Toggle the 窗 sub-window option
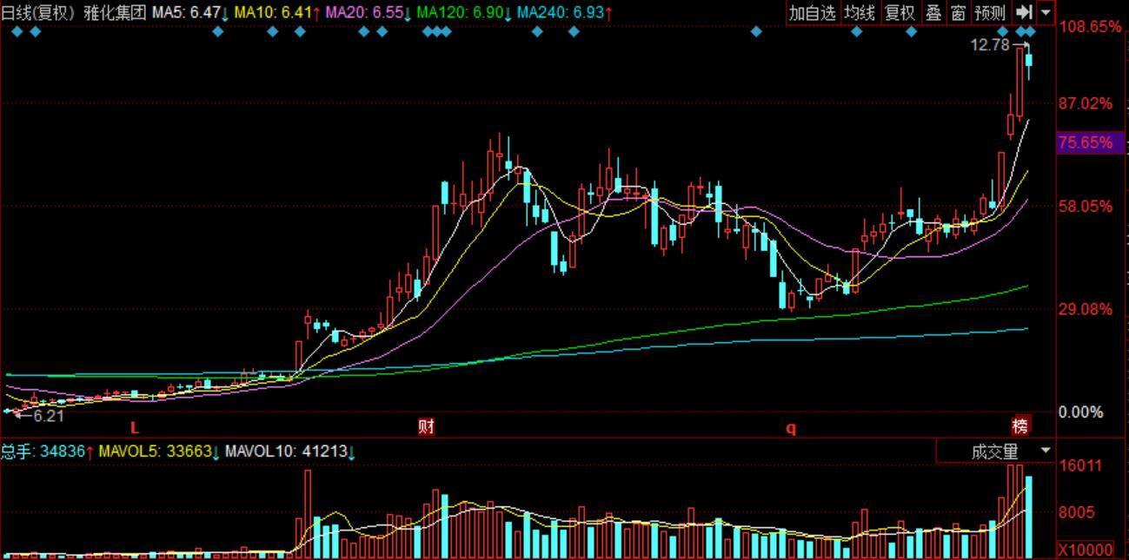Image resolution: width=1129 pixels, height=560 pixels. pyautogui.click(x=957, y=12)
